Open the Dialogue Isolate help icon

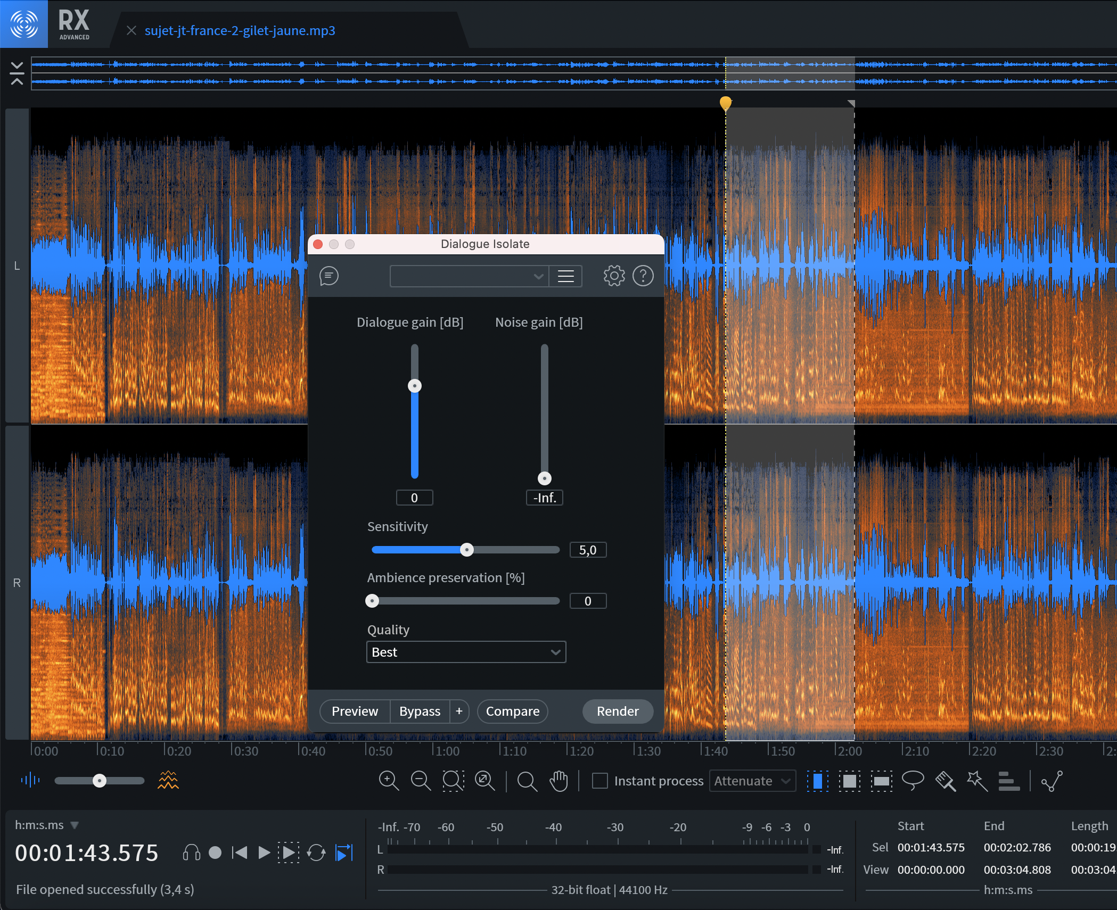click(x=643, y=276)
